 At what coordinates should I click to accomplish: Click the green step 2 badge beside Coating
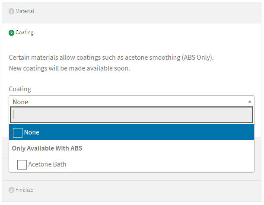11,33
